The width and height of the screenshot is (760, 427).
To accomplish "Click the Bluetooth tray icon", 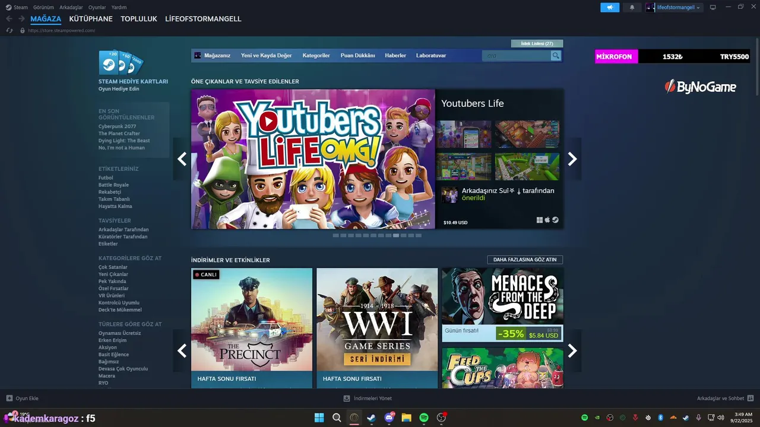I will [660, 418].
